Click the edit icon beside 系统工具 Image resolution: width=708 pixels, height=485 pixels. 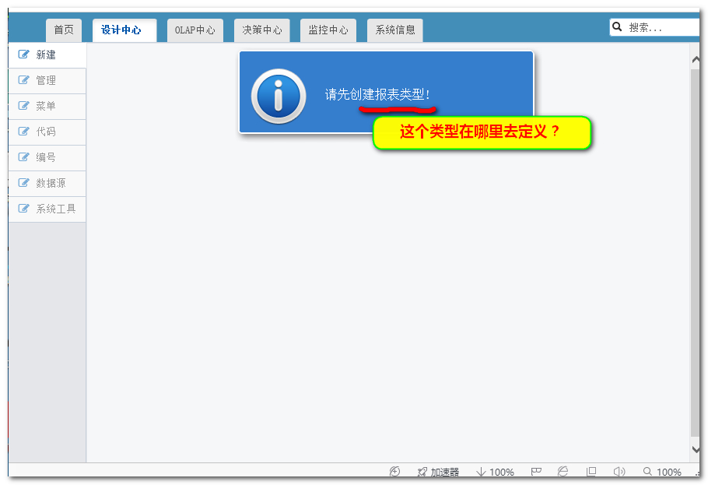23,209
